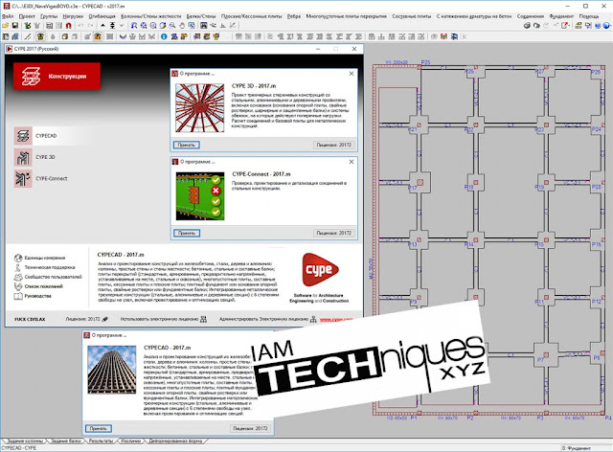Switch to Изолинии tab
This screenshot has width=613, height=452.
130,441
